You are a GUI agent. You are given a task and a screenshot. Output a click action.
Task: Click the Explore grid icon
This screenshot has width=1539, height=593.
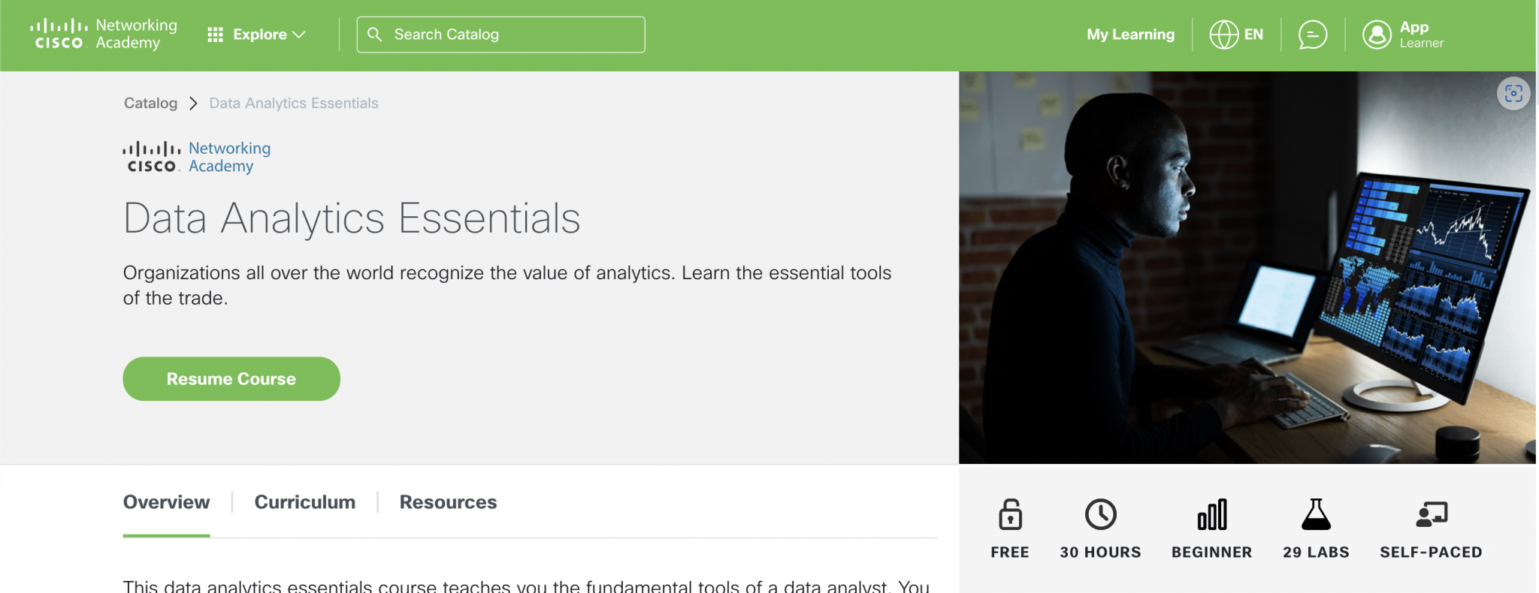click(x=215, y=35)
